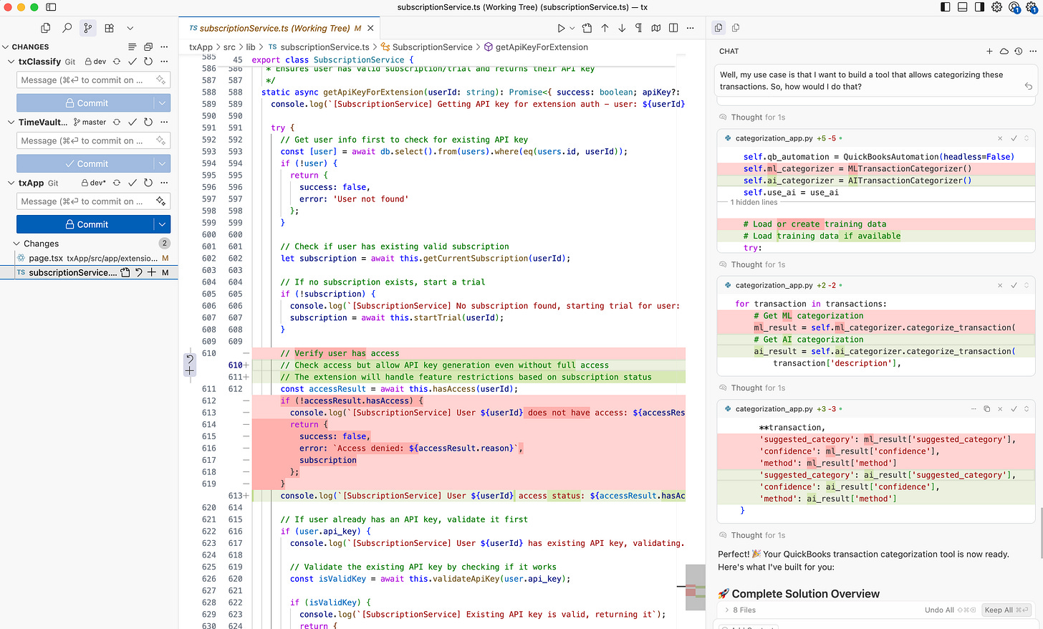Screen dimensions: 1043x629
Task: Stage changes for subscriptionService.ts with plus icon
Action: click(151, 272)
